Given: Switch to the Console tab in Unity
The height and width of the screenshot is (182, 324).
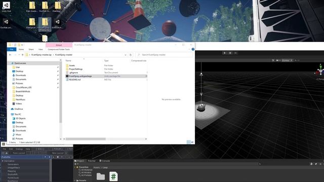Looking at the screenshot, I should pyautogui.click(x=105, y=161).
